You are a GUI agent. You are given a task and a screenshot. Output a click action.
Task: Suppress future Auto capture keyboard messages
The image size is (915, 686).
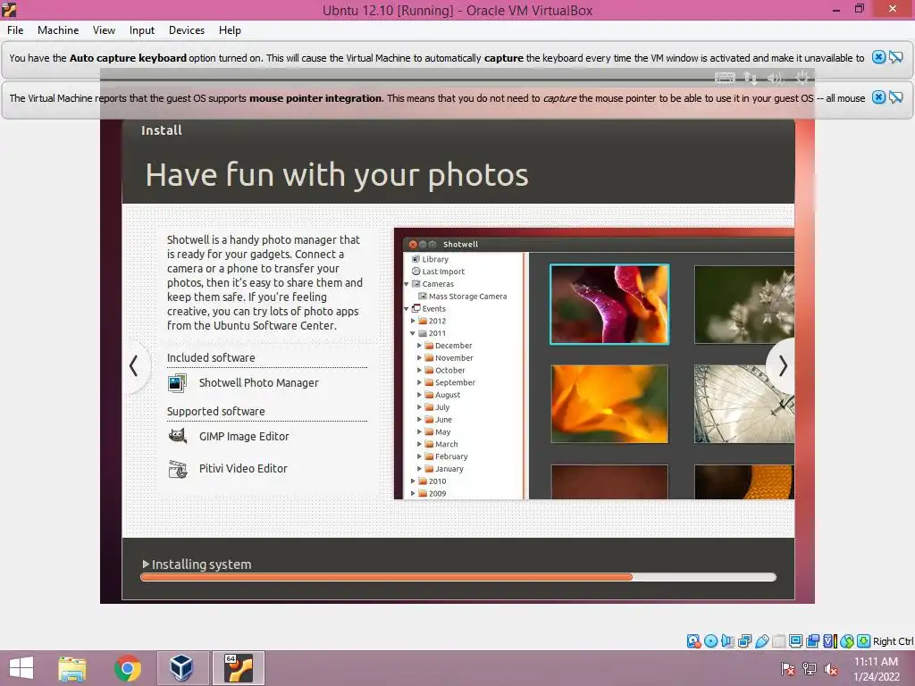click(x=895, y=57)
